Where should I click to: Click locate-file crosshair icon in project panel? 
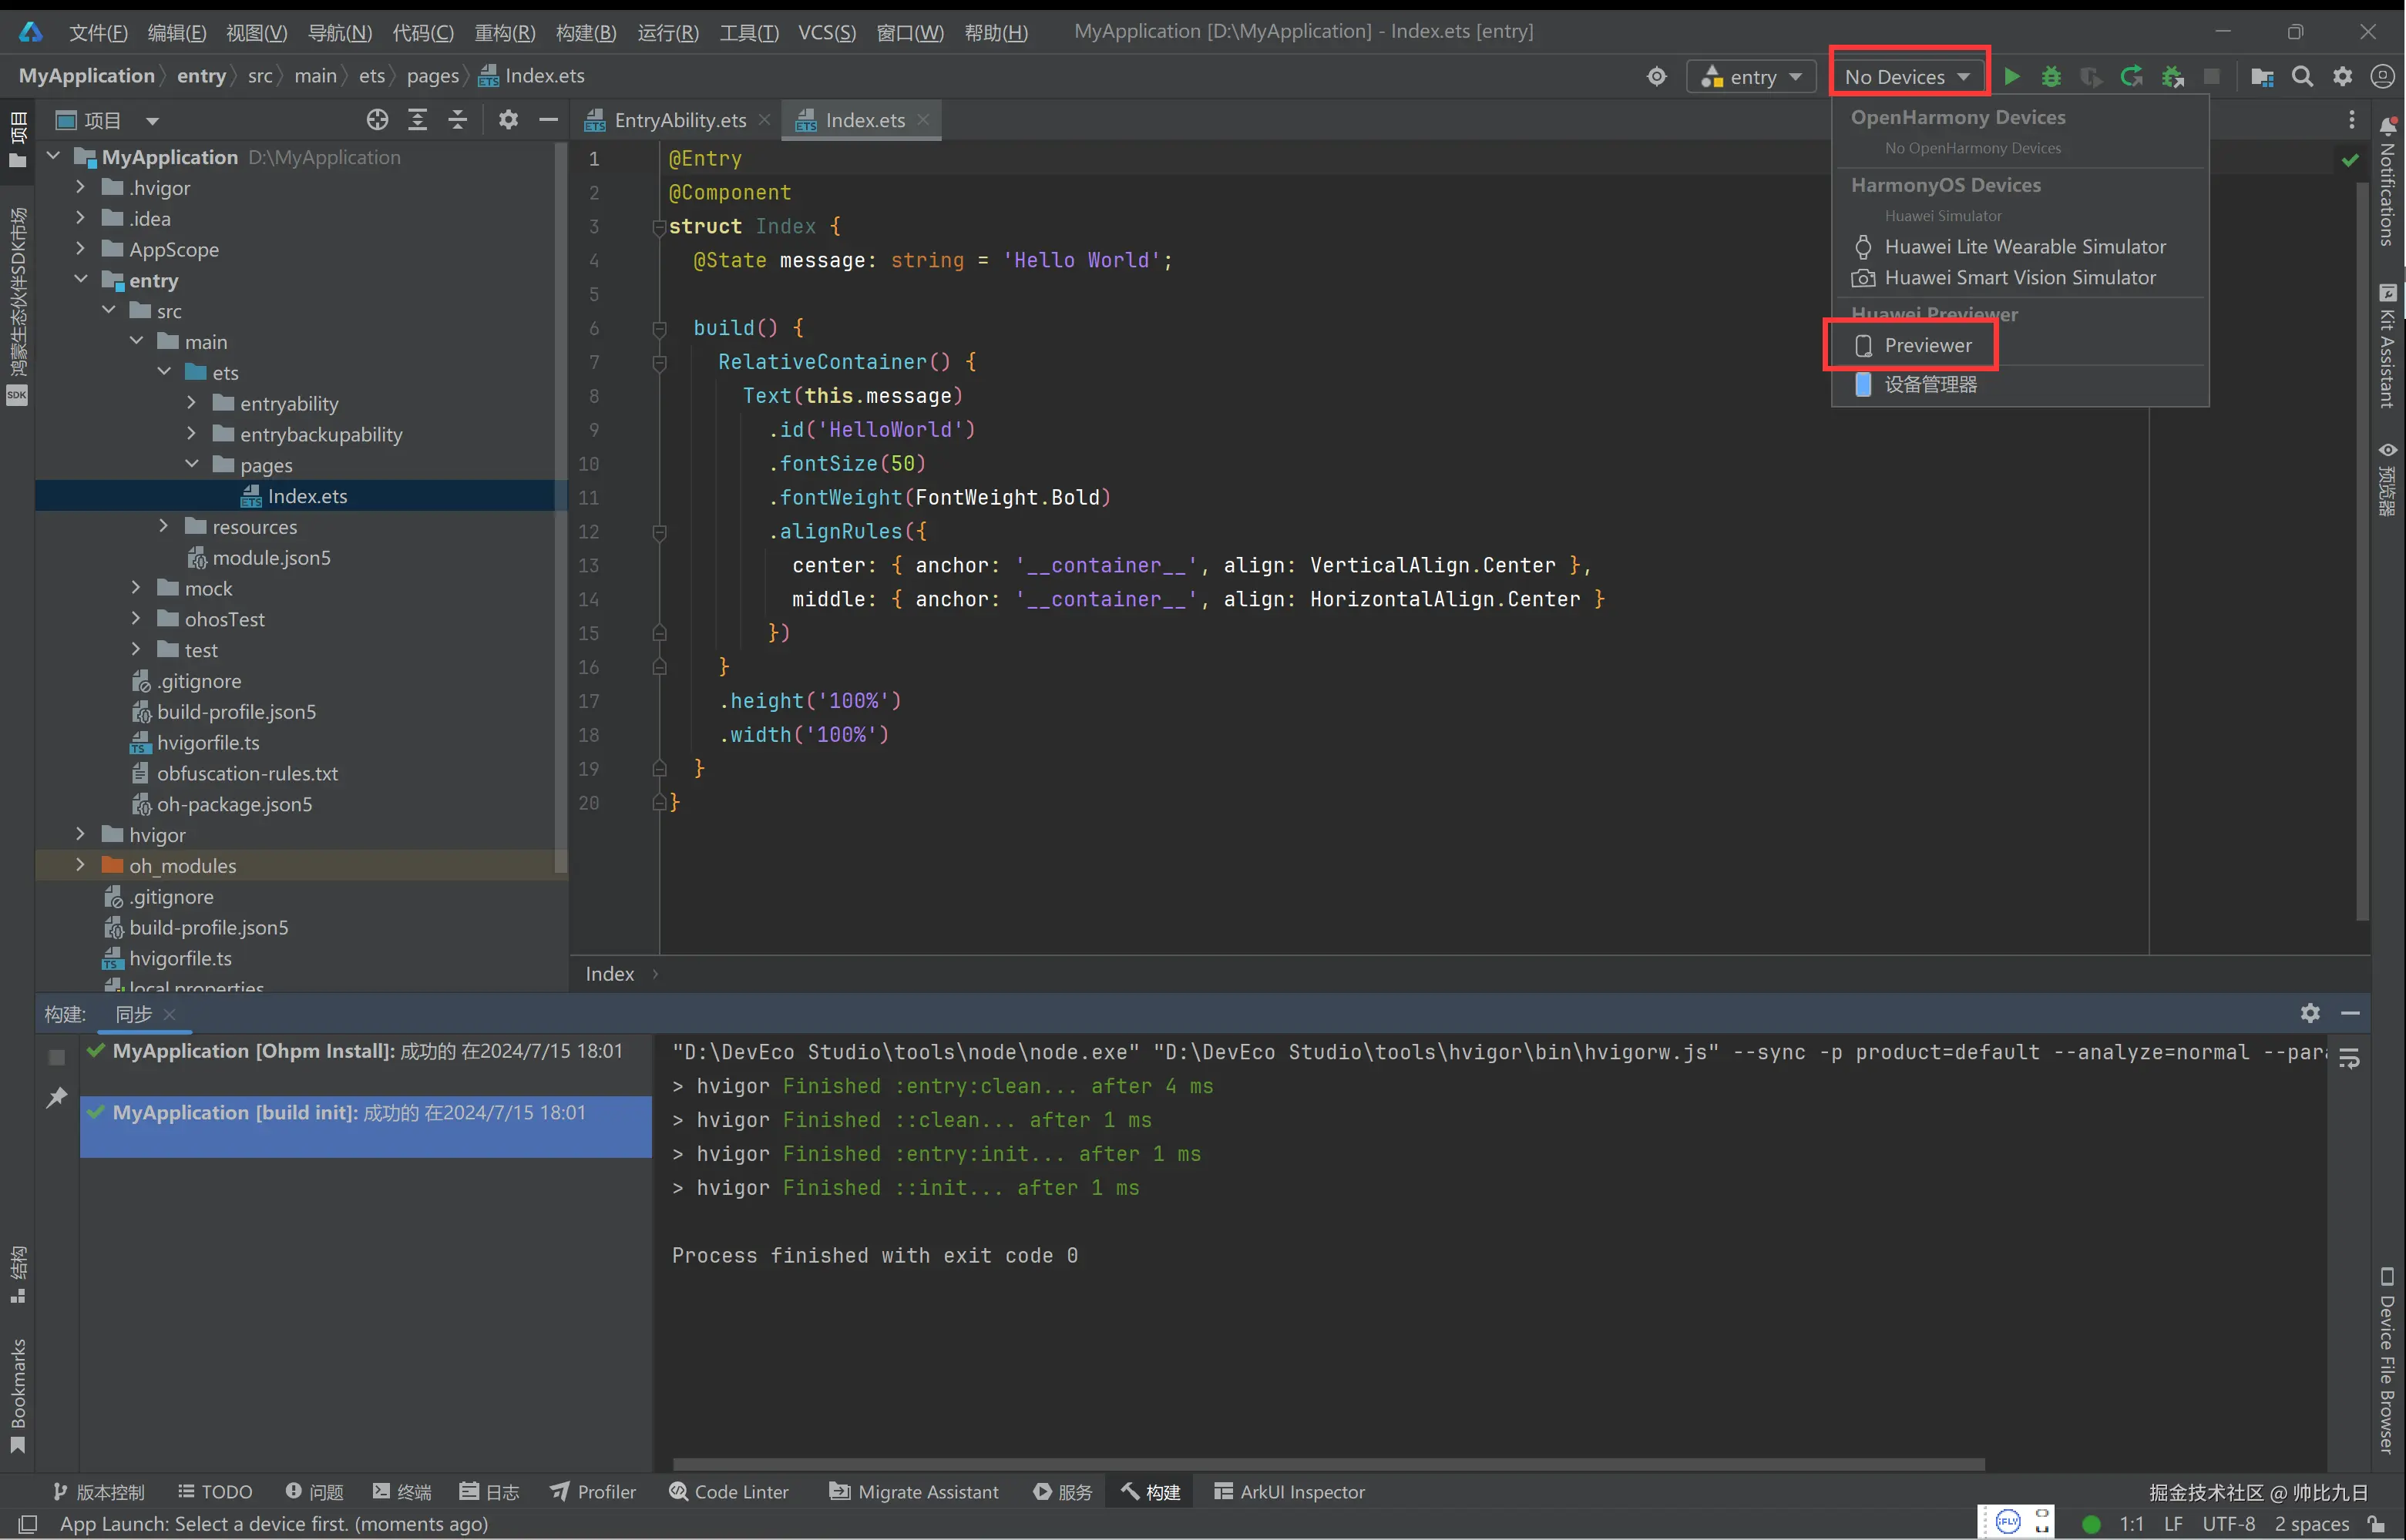[x=377, y=121]
